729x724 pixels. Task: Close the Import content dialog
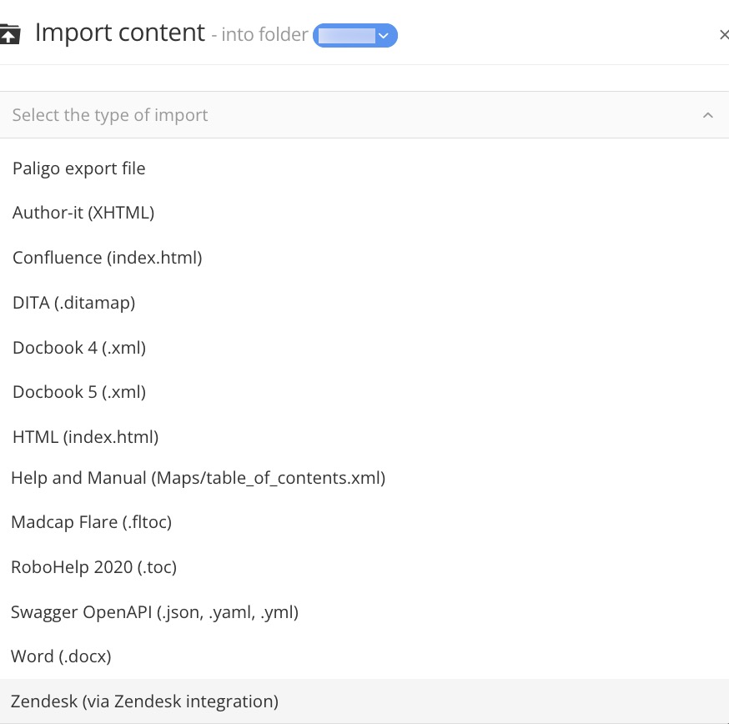coord(724,35)
